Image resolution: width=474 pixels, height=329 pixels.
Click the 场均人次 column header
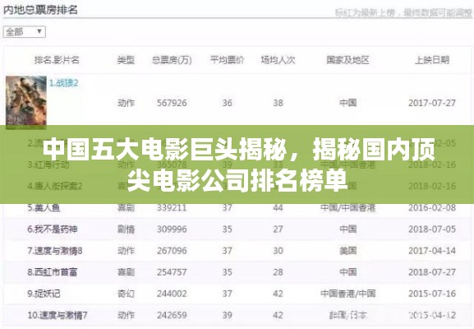click(278, 60)
